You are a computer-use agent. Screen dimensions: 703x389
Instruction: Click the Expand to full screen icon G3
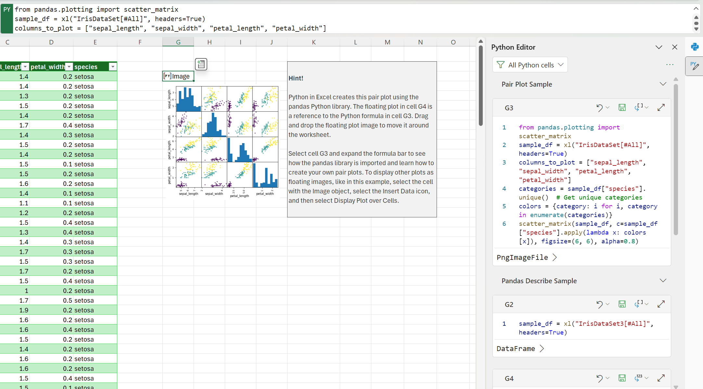click(661, 107)
